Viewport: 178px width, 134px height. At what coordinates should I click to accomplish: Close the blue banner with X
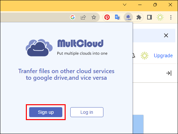(166, 35)
